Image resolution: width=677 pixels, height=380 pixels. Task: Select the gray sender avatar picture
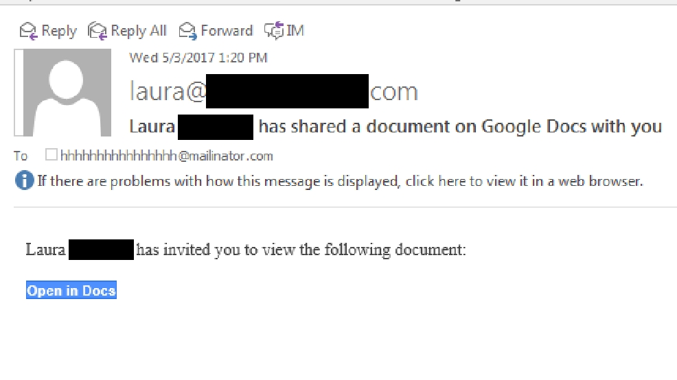[x=63, y=93]
